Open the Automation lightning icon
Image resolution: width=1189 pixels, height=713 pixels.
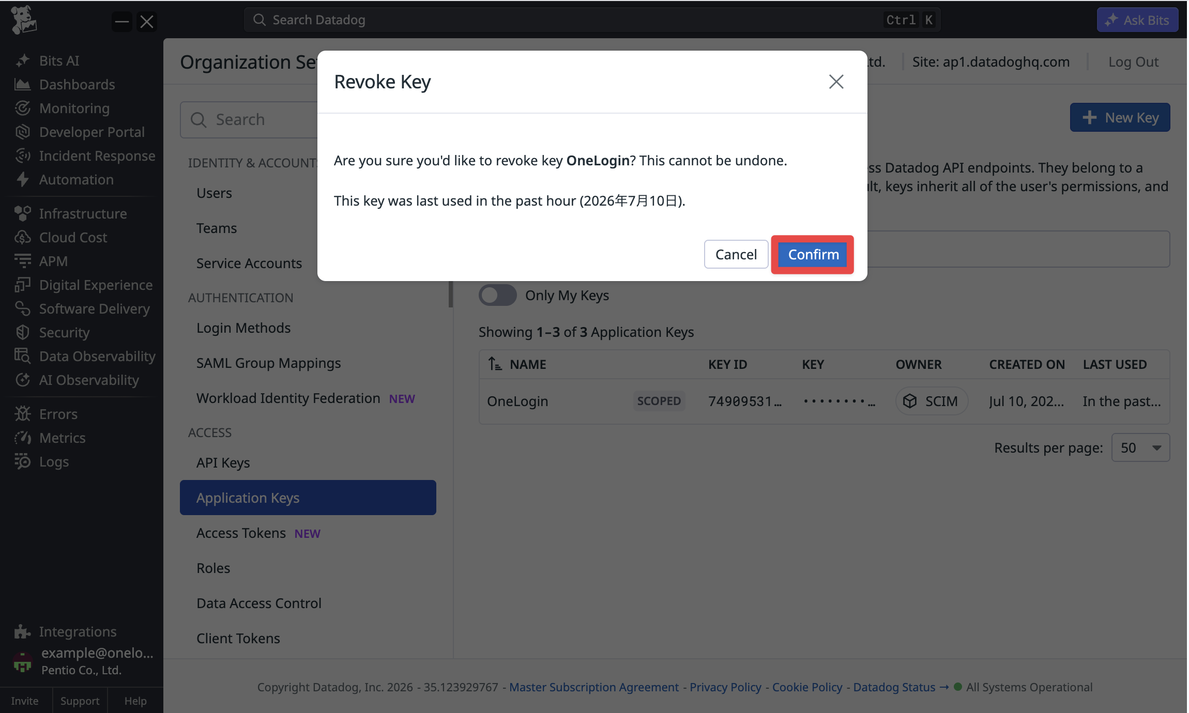point(22,179)
